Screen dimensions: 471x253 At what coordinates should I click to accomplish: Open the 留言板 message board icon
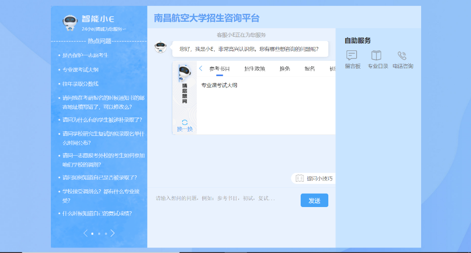352,55
